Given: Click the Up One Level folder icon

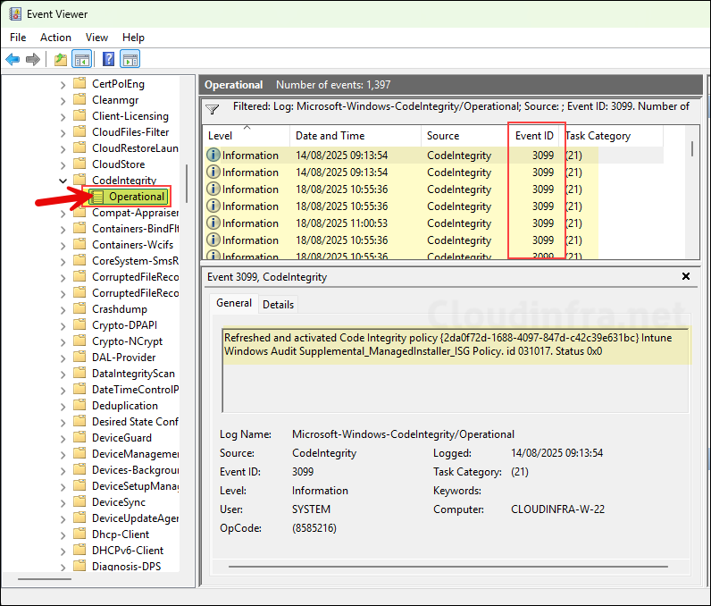Looking at the screenshot, I should click(60, 60).
